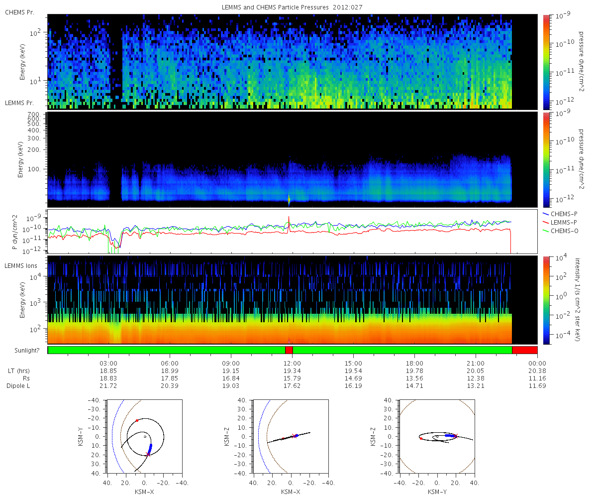This screenshot has height=498, width=597.
Task: Click the Dipole L value 11.69
Action: [537, 386]
